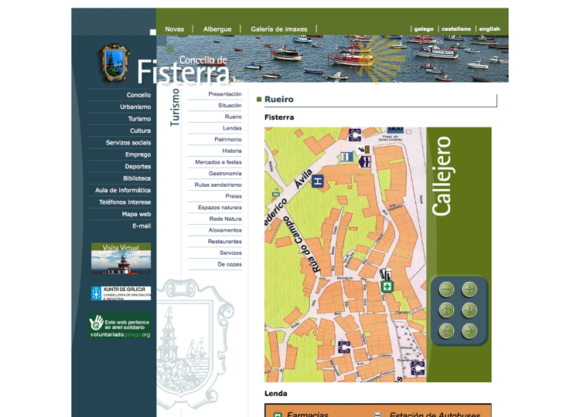Open Turismo in left sidebar
The width and height of the screenshot is (580, 417).
pos(139,119)
